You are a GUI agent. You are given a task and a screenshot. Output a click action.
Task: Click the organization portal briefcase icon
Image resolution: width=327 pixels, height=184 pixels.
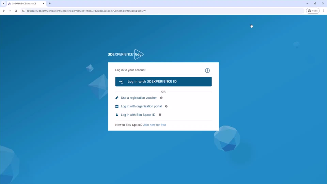117,106
